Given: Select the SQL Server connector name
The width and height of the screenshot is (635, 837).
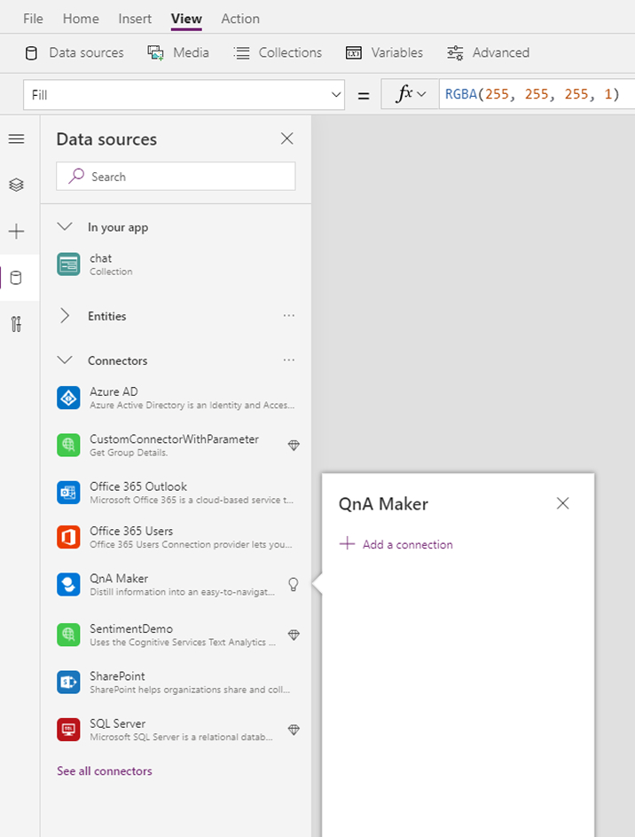Looking at the screenshot, I should [x=117, y=723].
